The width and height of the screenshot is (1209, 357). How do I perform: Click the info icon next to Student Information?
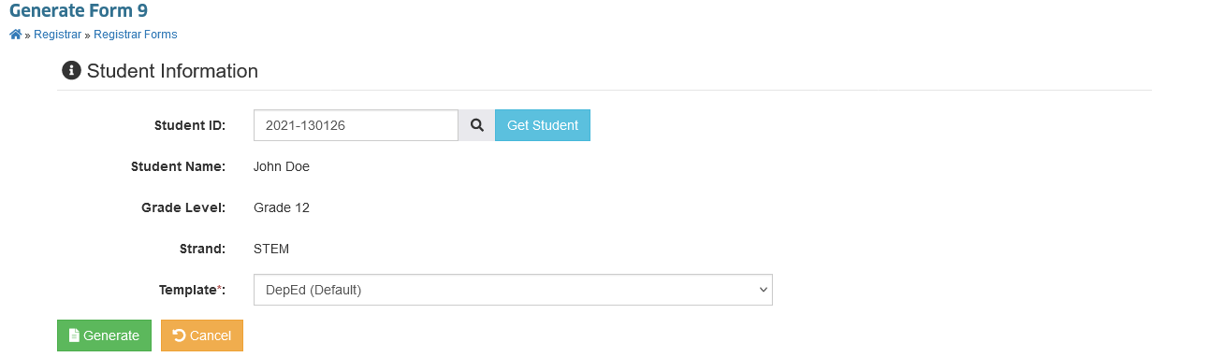tap(71, 70)
